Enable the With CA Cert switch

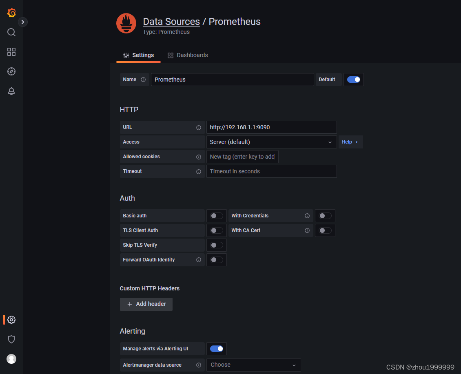(325, 230)
